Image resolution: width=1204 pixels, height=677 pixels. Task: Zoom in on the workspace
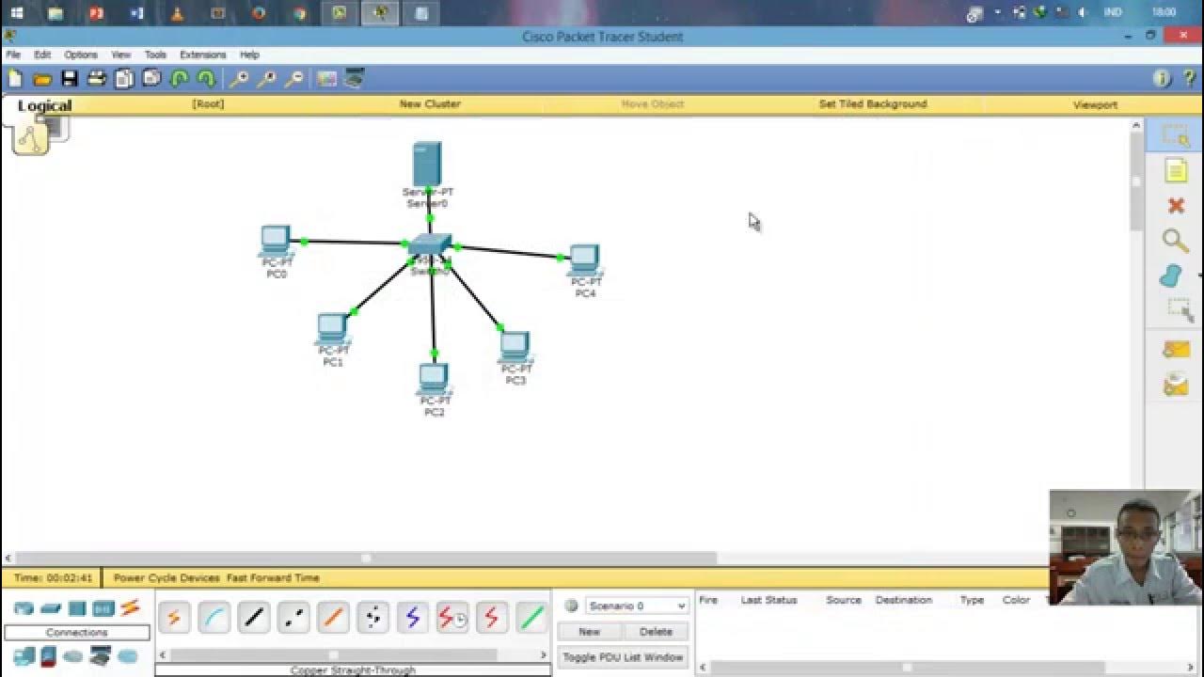[x=240, y=79]
